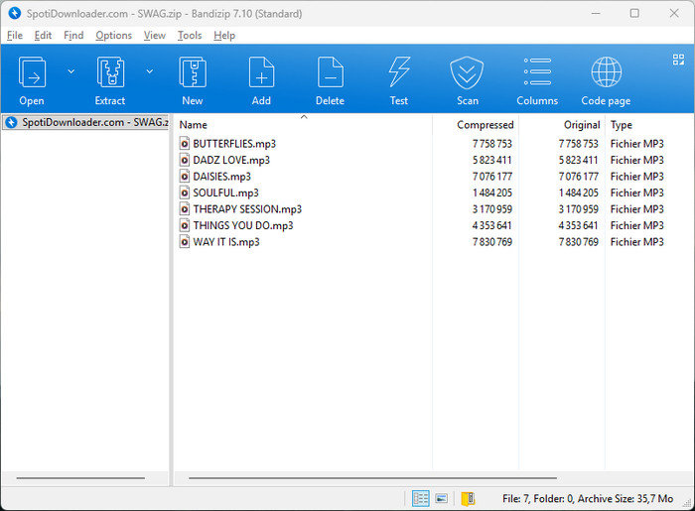Click the THINGS YOU DO.mp3 file icon
Screen dimensions: 695x511
coord(185,225)
